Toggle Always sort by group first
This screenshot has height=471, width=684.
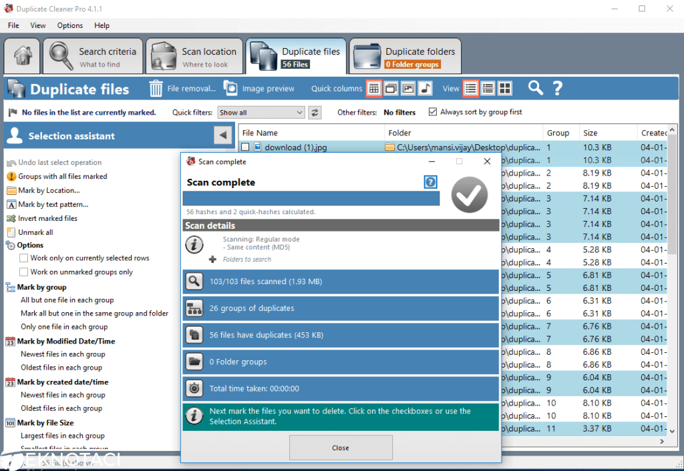coord(433,112)
